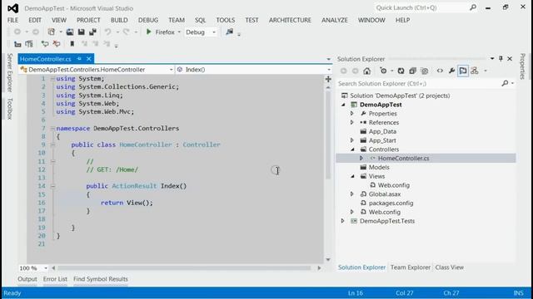Viewport: 533px width, 299px height.
Task: Open the TOOLS menu
Action: tap(226, 20)
